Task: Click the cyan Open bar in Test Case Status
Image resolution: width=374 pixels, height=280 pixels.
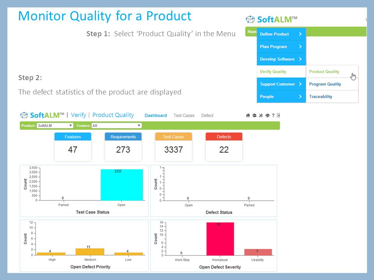Action: 122,185
